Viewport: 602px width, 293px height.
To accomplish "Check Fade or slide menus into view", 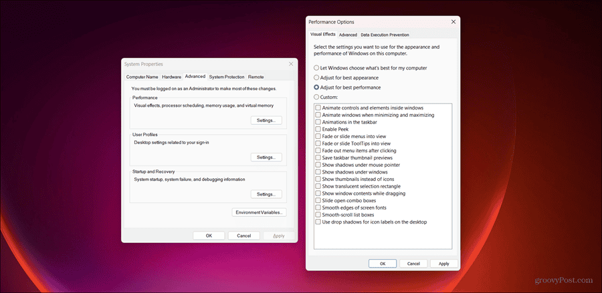I will pyautogui.click(x=318, y=136).
